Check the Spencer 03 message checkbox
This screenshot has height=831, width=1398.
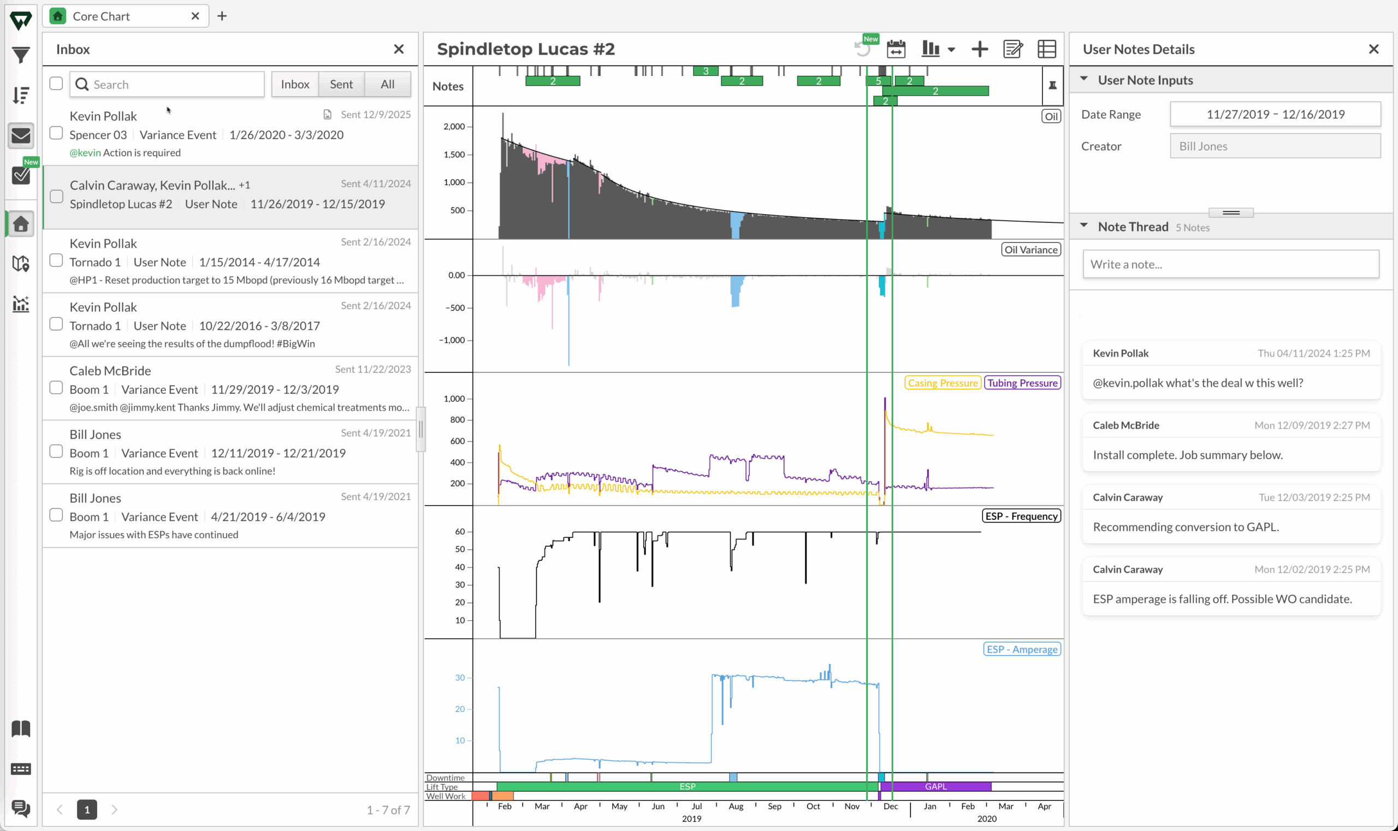(x=56, y=133)
